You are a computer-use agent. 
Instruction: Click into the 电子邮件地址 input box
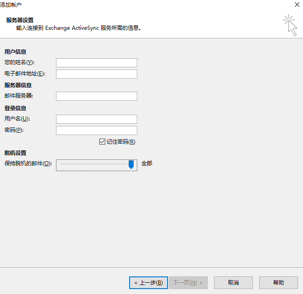96,74
